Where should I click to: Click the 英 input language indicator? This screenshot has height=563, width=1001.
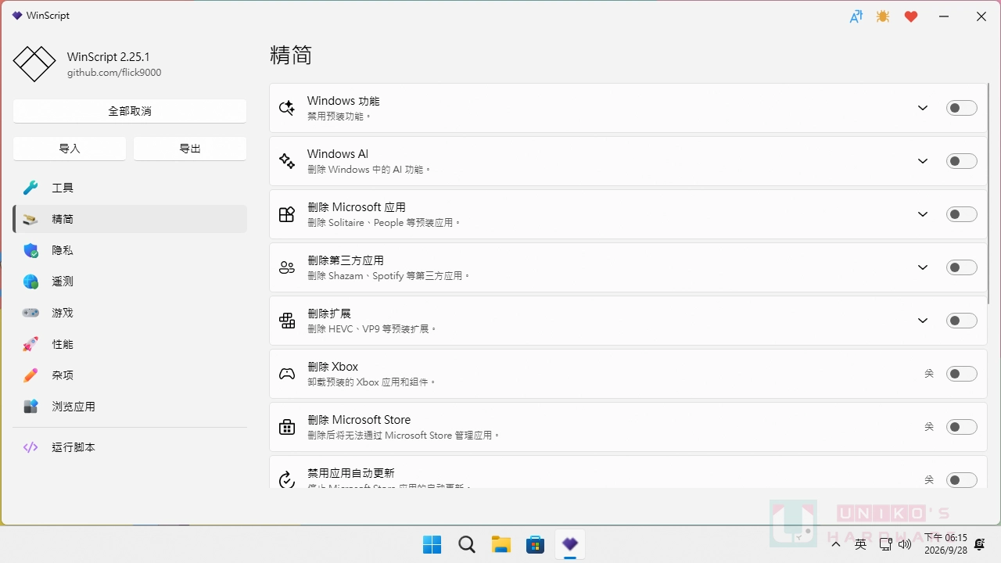pyautogui.click(x=860, y=544)
